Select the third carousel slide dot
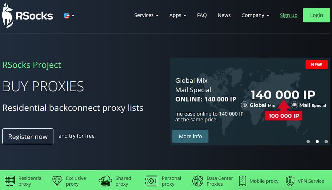332x190 pixels. (326, 142)
